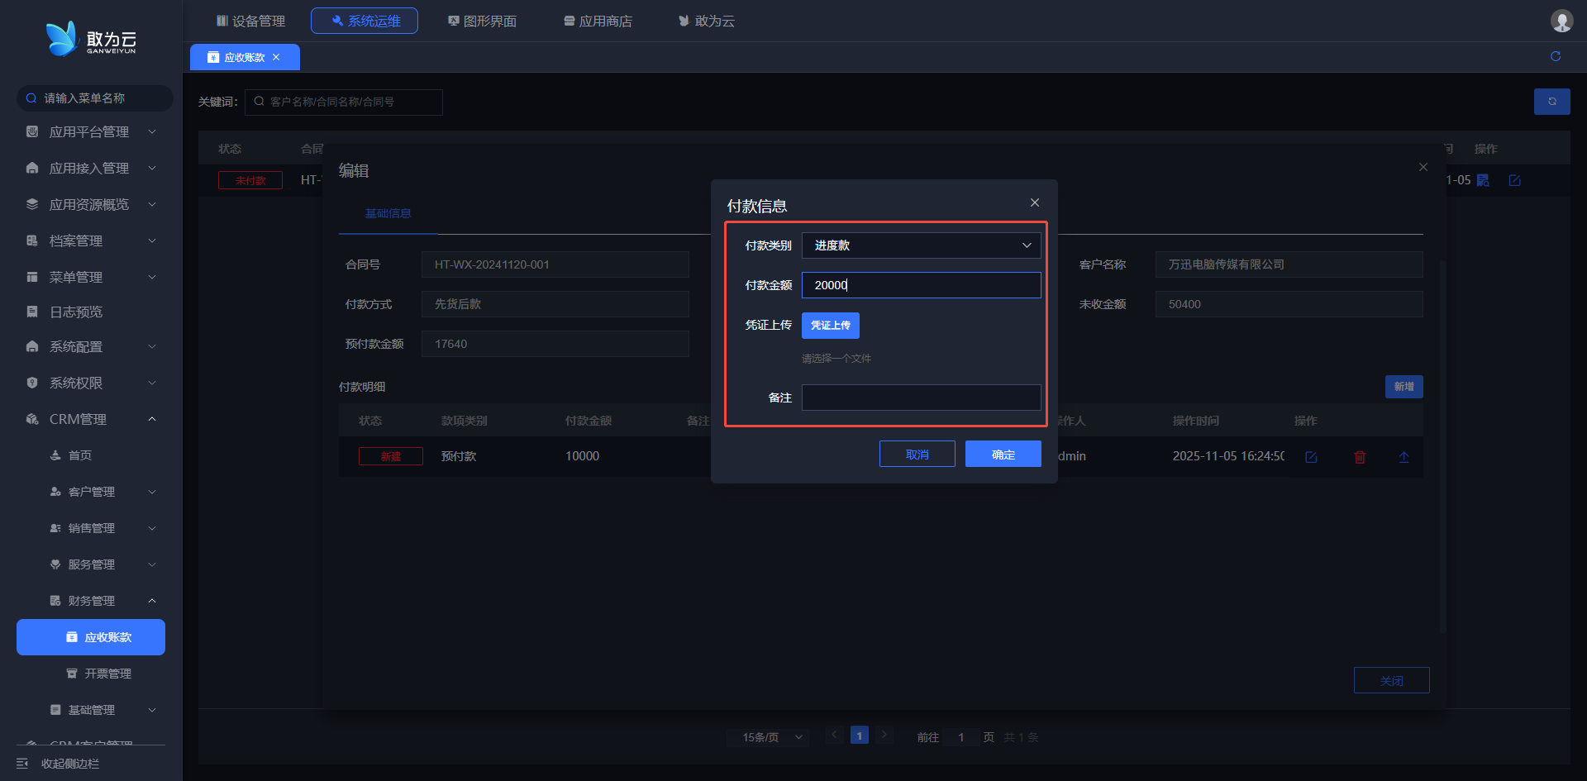The width and height of the screenshot is (1587, 781).
Task: Expand the 应用平台管理 menu
Action: pos(89,132)
